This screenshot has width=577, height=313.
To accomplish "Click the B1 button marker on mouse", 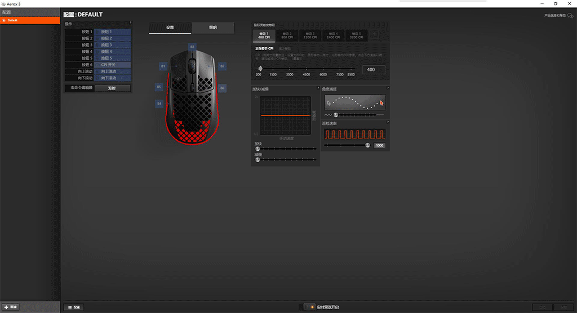I will pyautogui.click(x=163, y=66).
